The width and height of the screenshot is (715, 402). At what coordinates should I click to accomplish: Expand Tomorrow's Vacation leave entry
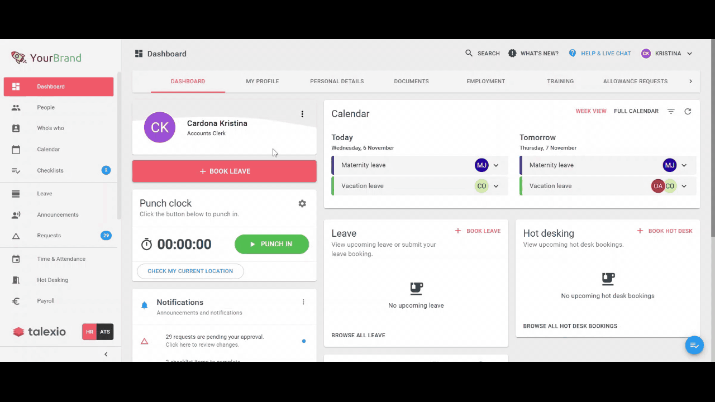[684, 186]
